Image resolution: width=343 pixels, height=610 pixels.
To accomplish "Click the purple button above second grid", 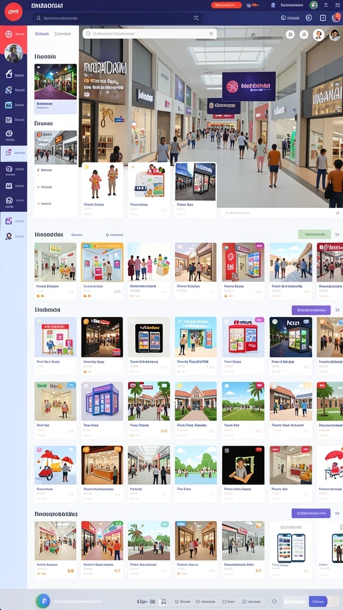I will coord(311,310).
